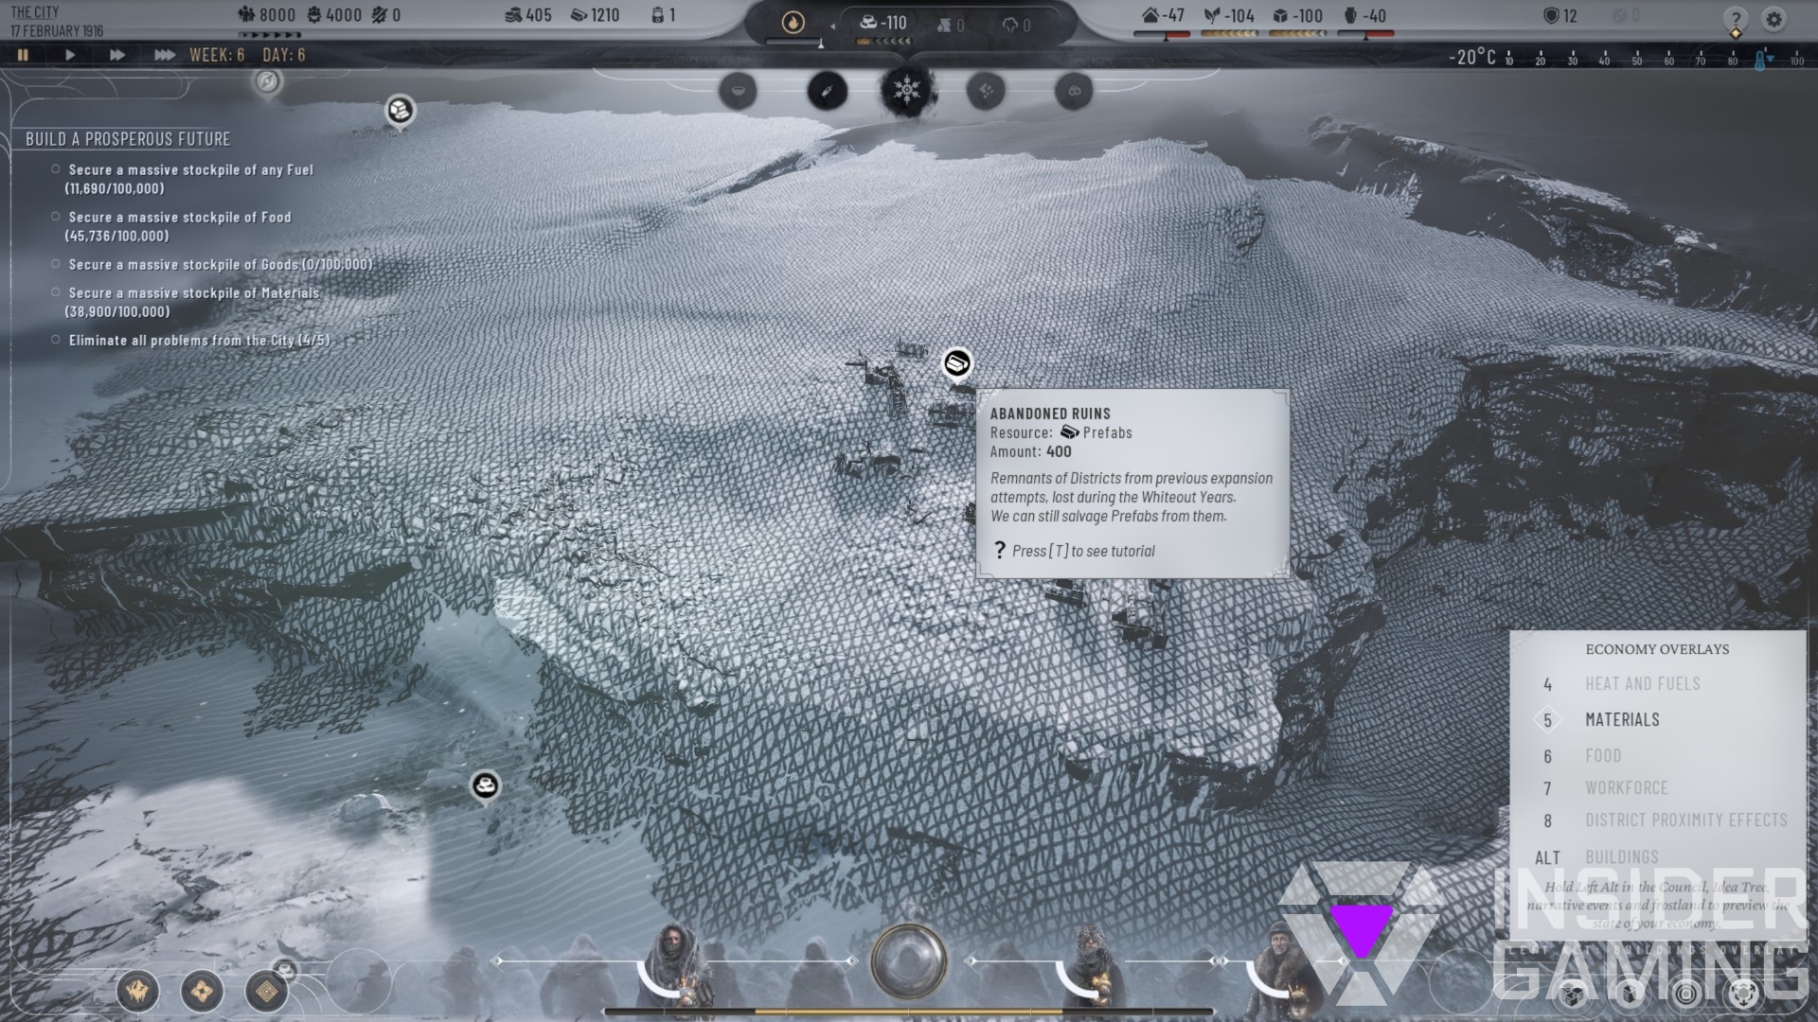Image resolution: width=1818 pixels, height=1022 pixels.
Task: Toggle Food economy overlay option
Action: pos(1602,753)
